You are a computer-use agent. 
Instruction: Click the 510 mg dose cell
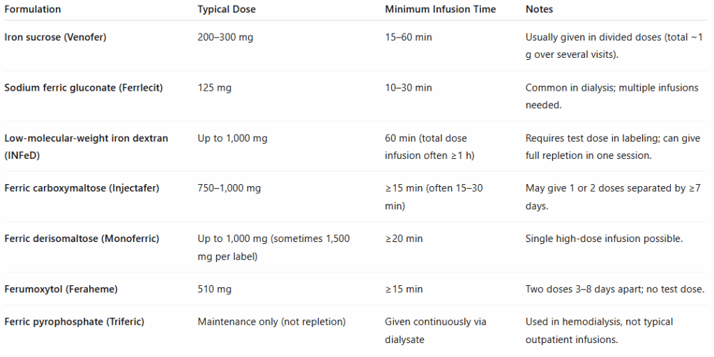point(215,289)
